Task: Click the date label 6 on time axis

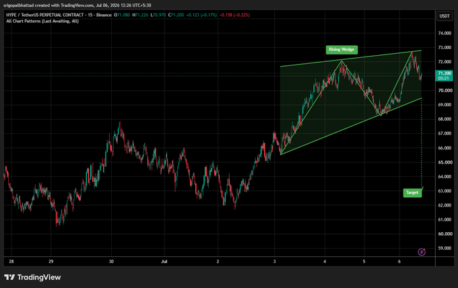Action: point(399,262)
